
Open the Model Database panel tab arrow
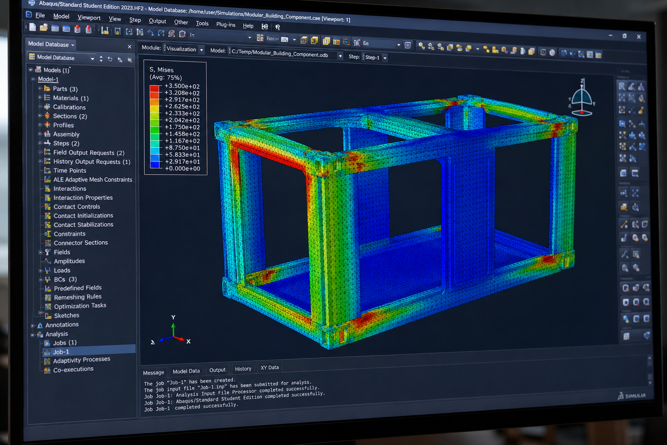[x=73, y=45]
